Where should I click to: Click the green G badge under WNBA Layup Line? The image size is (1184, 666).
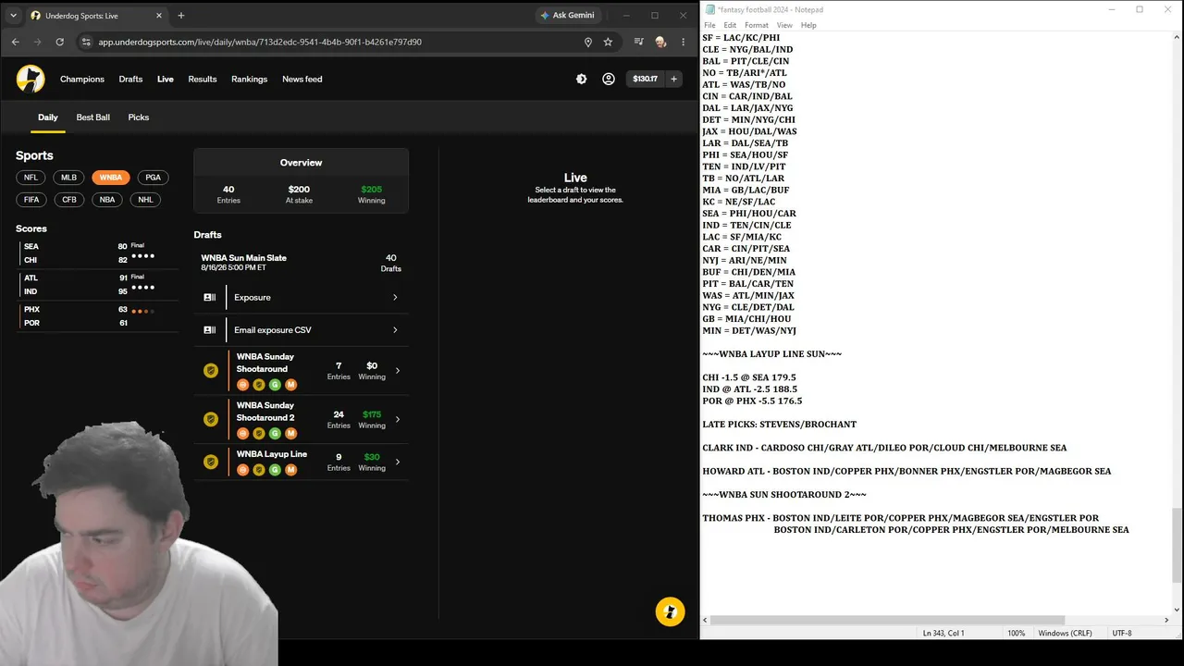point(275,470)
